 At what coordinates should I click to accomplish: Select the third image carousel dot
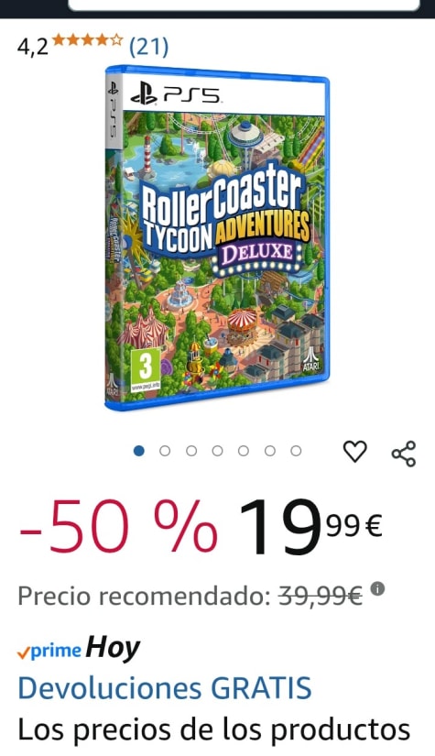point(191,451)
